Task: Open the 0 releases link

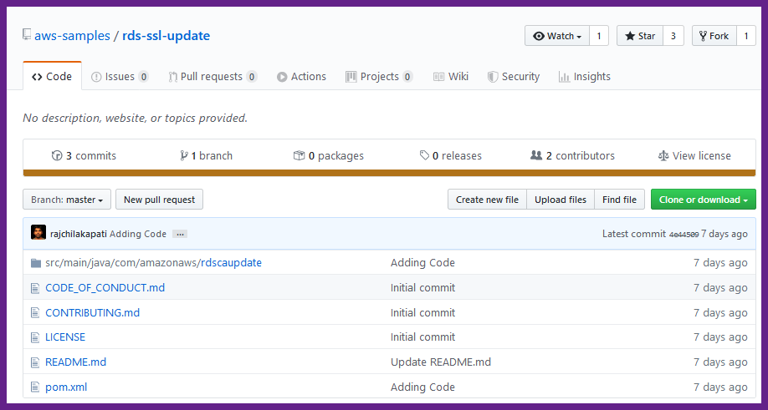Action: point(451,156)
